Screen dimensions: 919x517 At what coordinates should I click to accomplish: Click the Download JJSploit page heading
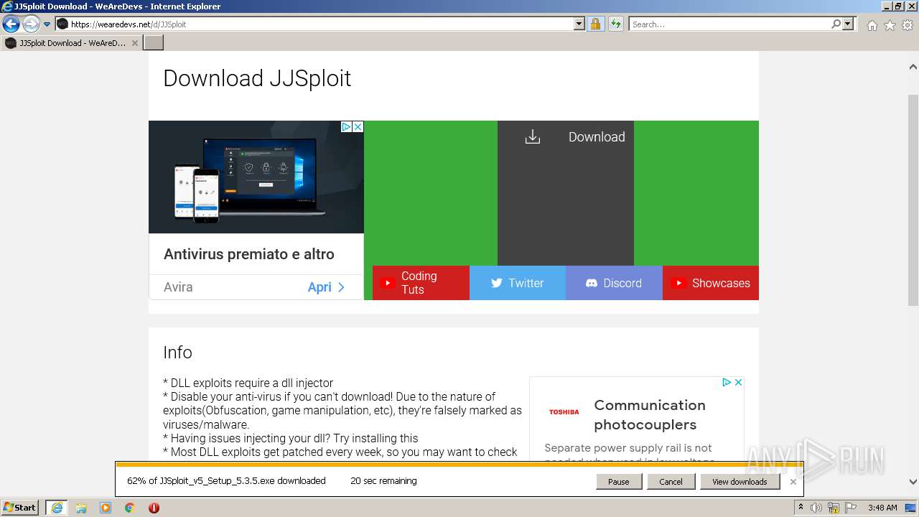tap(257, 78)
